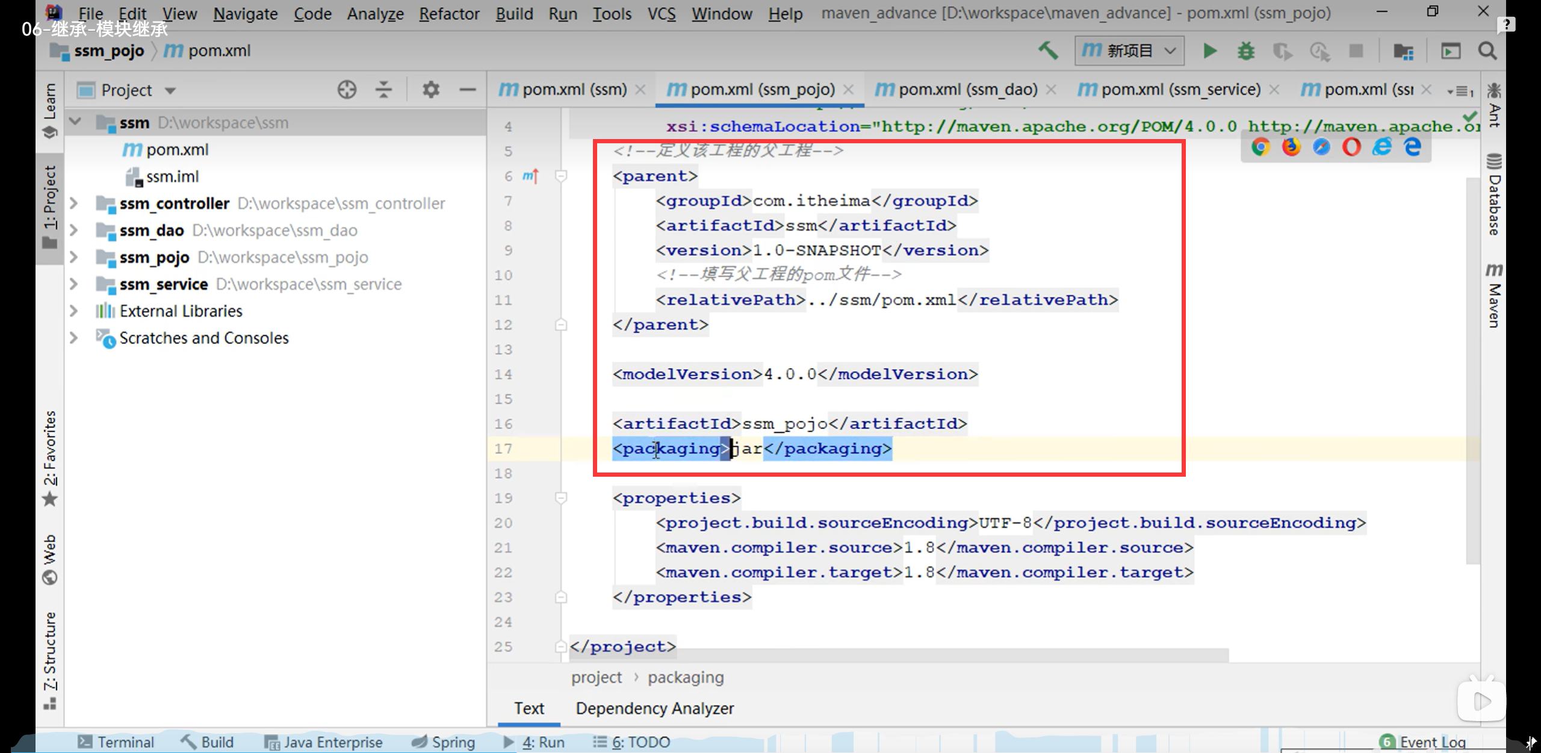
Task: Click the Debug bug icon
Action: pyautogui.click(x=1245, y=51)
